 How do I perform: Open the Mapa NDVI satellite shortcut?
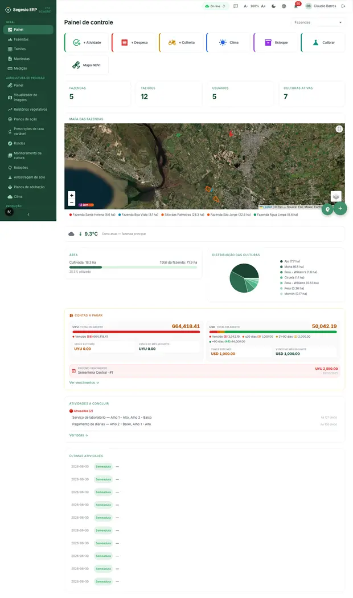click(x=87, y=65)
